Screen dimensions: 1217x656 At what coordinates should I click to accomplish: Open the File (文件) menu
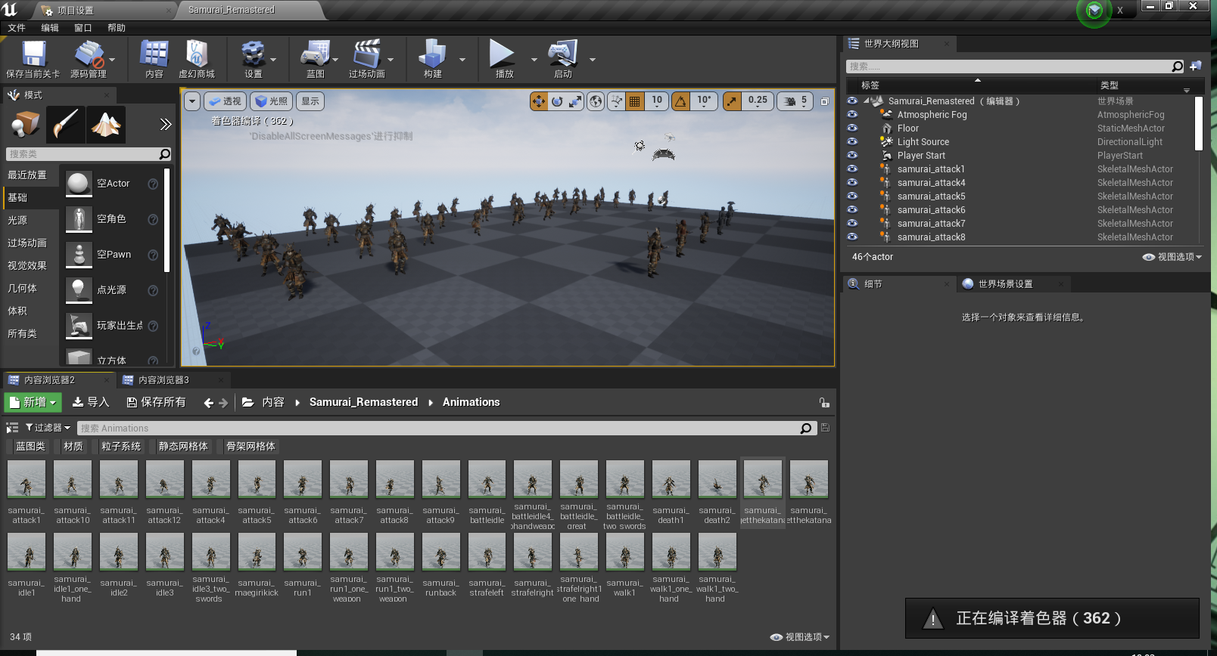[17, 28]
